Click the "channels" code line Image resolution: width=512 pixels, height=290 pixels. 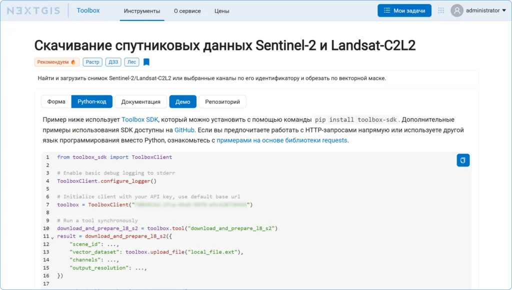click(x=94, y=260)
